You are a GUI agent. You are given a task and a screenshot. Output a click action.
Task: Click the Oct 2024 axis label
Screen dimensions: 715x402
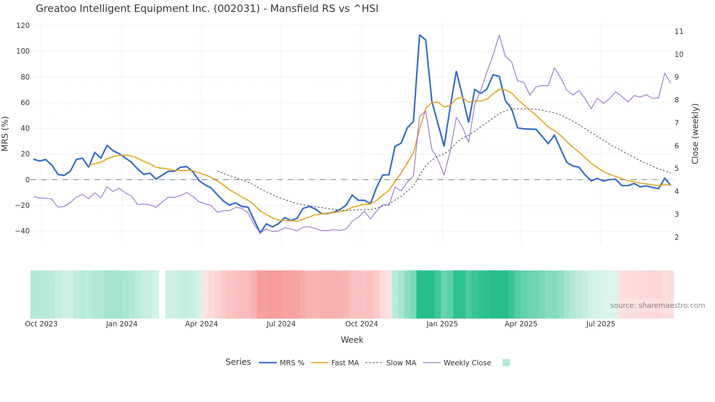(362, 324)
